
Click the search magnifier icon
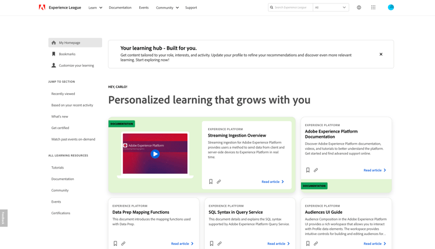point(271,8)
